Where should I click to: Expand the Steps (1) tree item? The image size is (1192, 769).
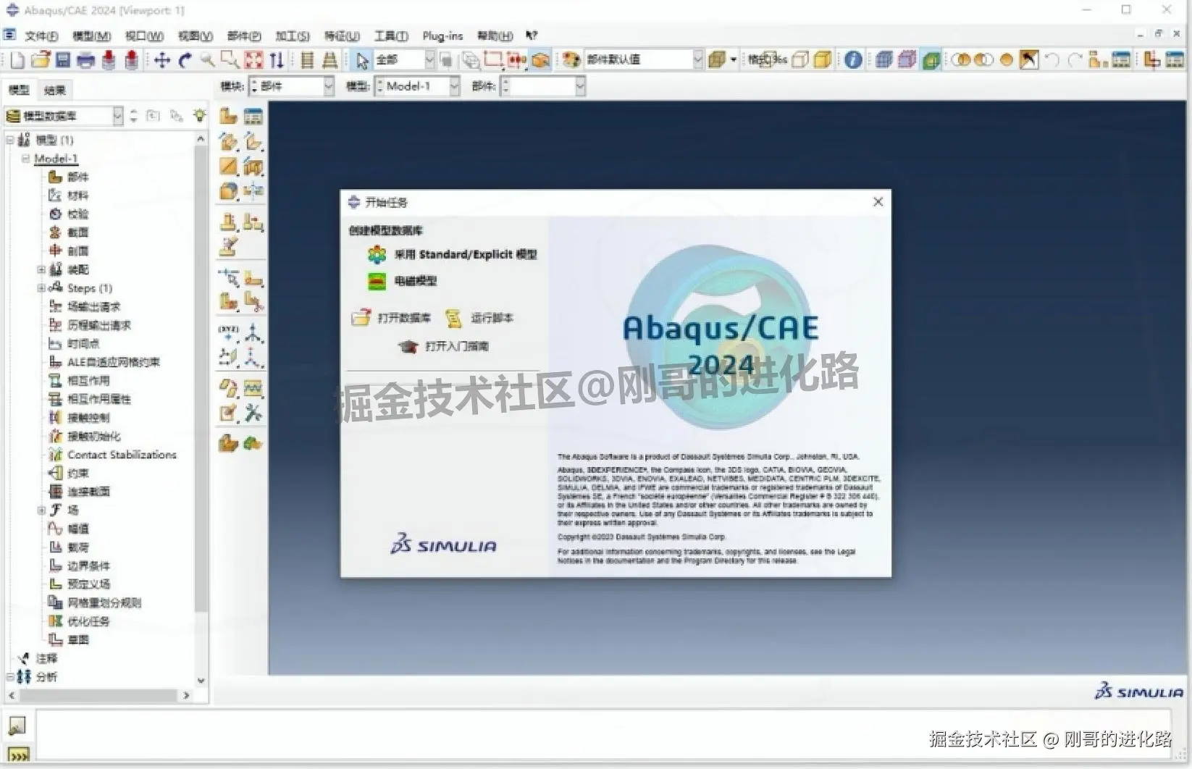click(x=41, y=287)
